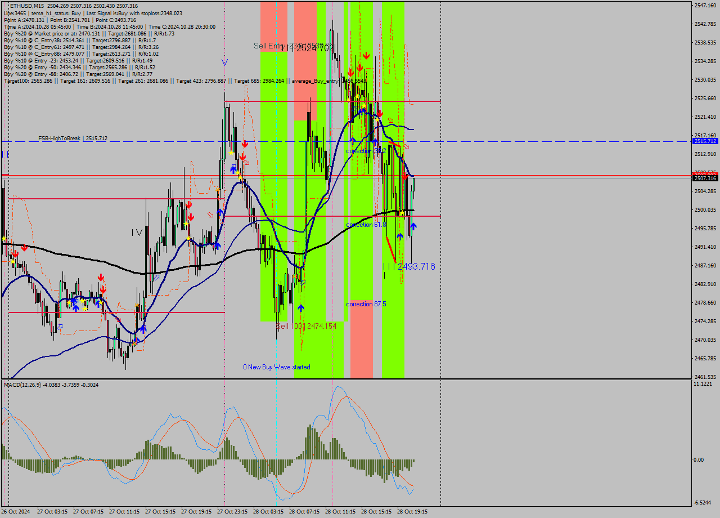Click the 2465.785 price axis label

(x=705, y=358)
